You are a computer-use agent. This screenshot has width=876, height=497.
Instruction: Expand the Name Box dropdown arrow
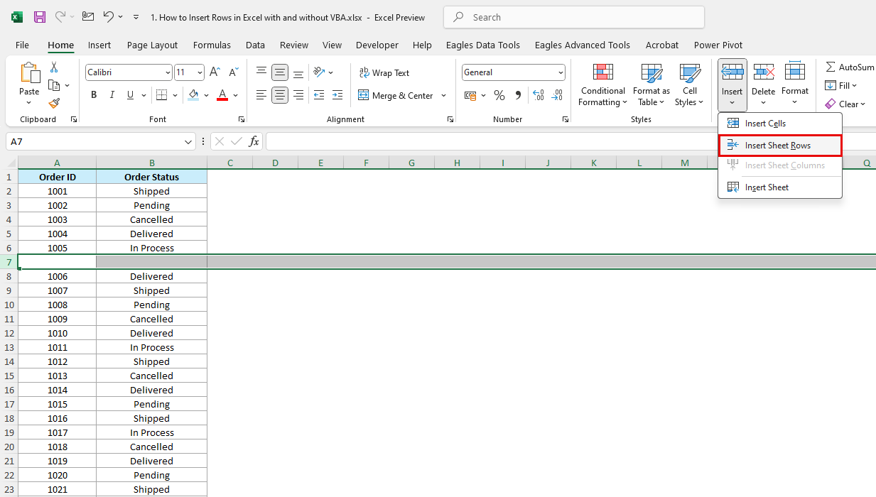pyautogui.click(x=188, y=142)
